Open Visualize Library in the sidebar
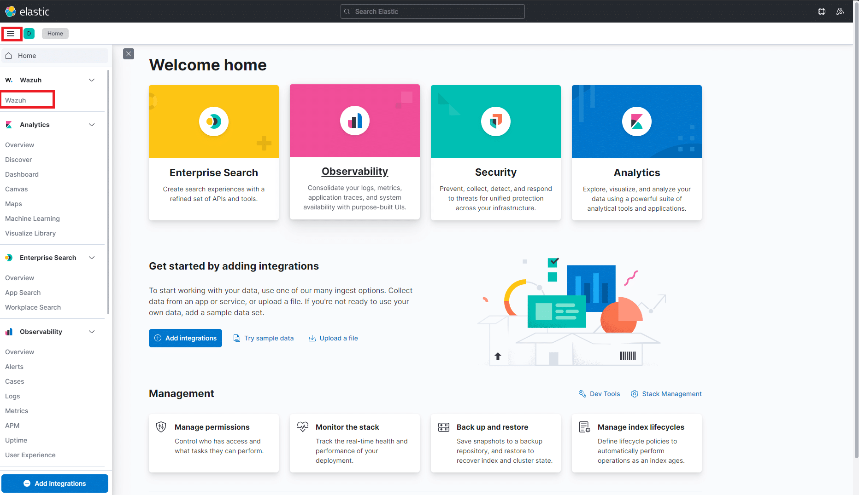 (30, 233)
